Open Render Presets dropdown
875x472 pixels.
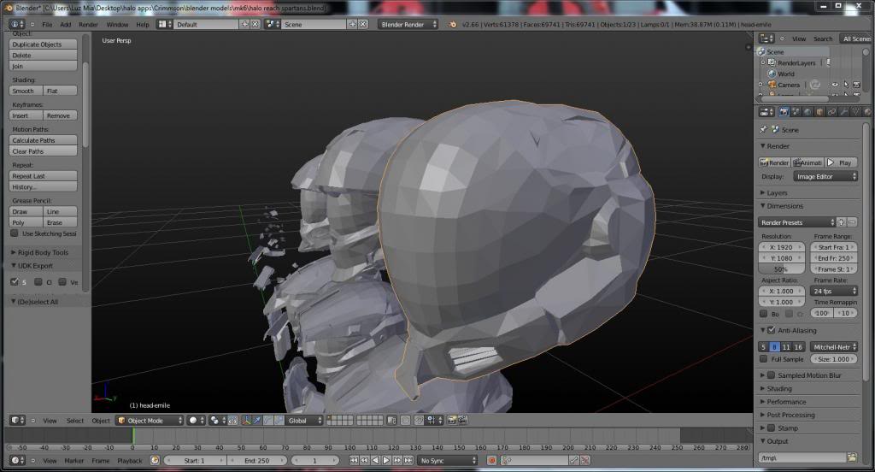coord(797,222)
